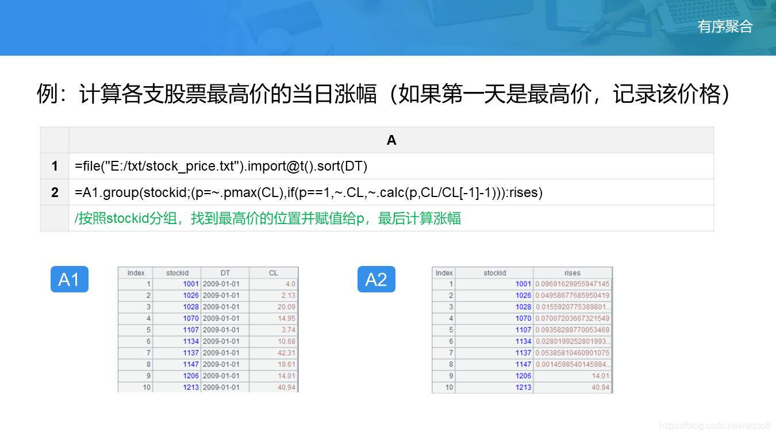Click the green comment starting with /按照stockid分组
This screenshot has width=776, height=436.
pyautogui.click(x=268, y=218)
